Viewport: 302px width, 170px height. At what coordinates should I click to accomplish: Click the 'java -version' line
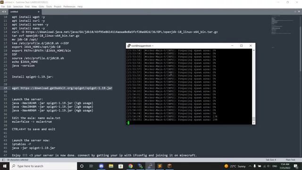tap(23, 66)
